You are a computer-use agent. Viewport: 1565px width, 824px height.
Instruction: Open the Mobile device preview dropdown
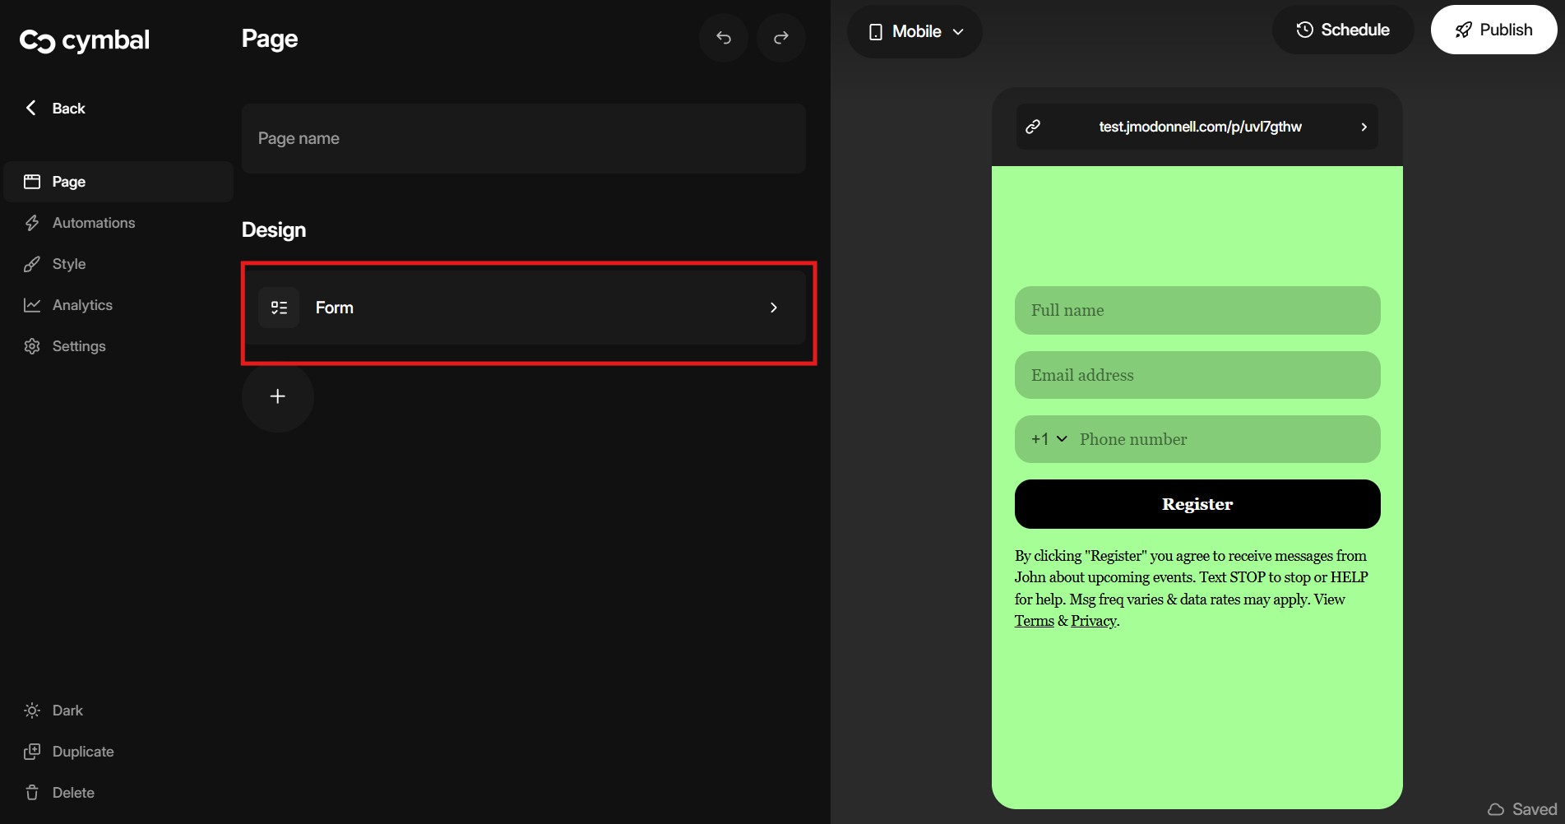click(x=914, y=32)
